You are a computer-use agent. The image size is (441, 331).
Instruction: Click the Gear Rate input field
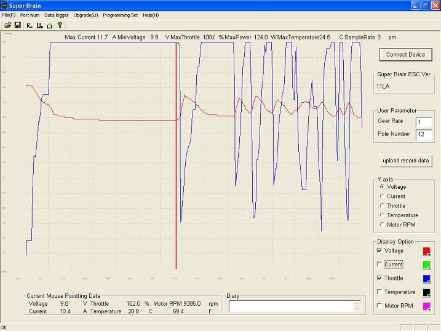pos(424,122)
